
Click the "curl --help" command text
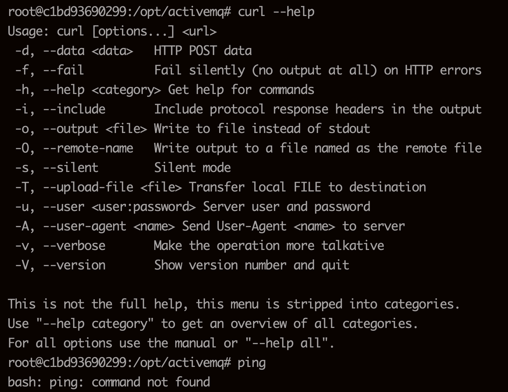click(x=276, y=12)
